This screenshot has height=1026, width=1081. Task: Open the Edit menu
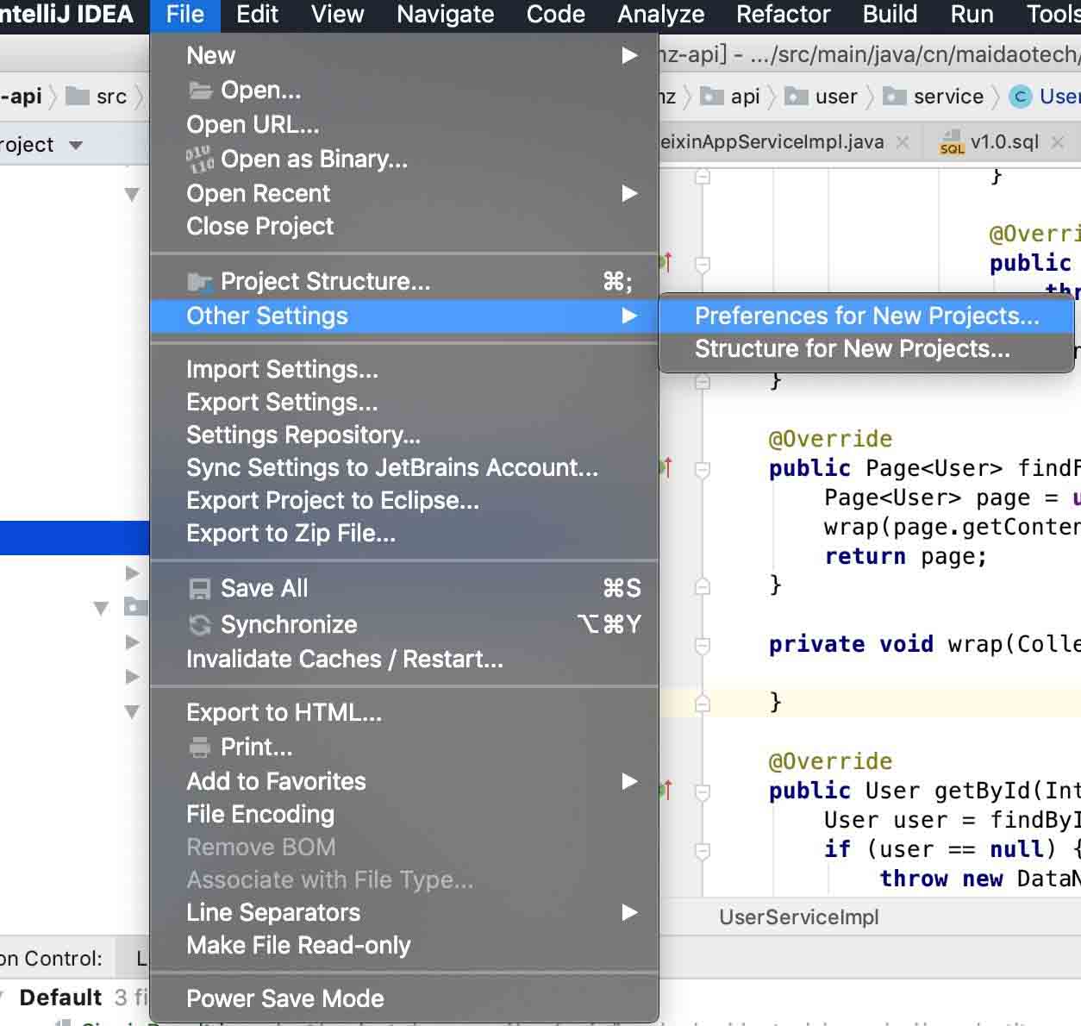257,15
